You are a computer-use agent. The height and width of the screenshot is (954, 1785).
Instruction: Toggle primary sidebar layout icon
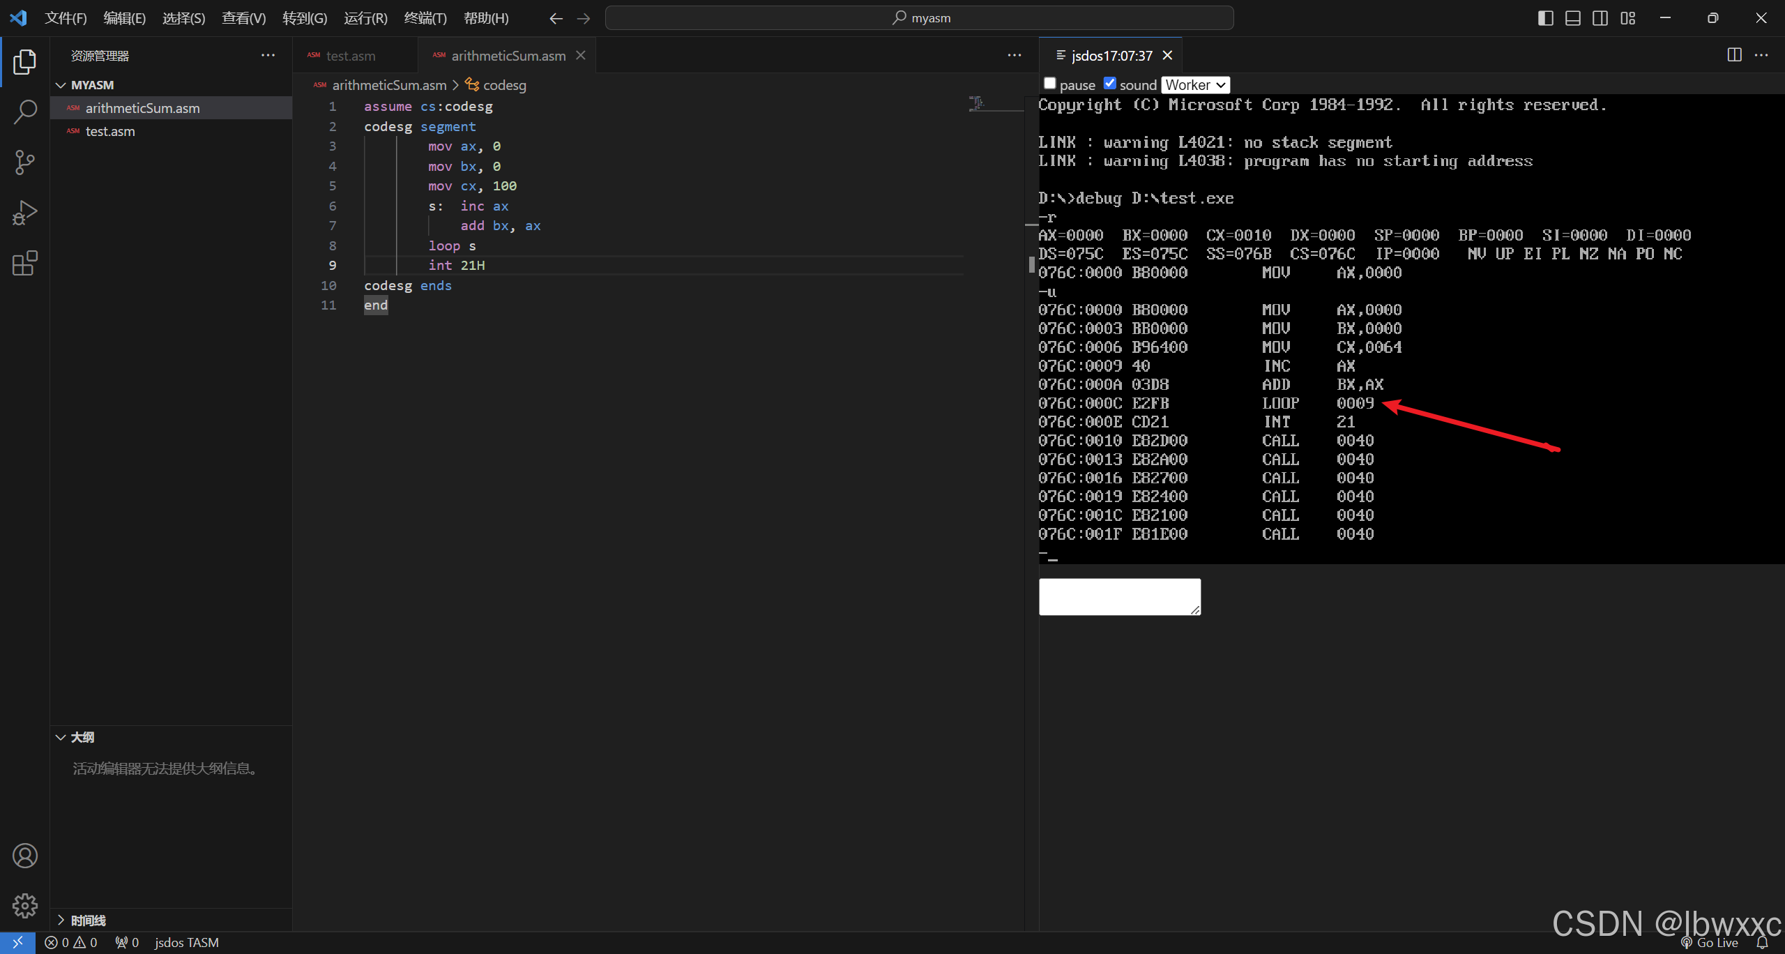[1545, 18]
